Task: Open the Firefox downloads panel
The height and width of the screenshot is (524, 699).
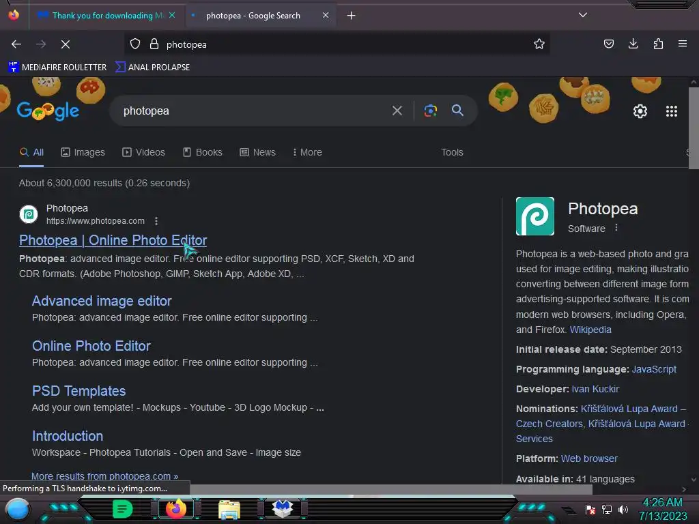Action: coord(633,44)
